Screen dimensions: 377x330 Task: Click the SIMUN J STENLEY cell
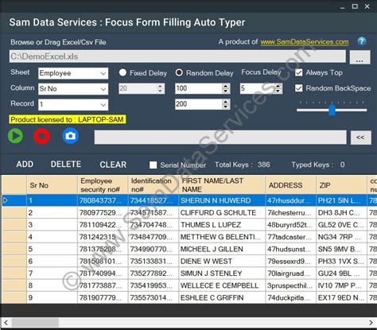222,274
